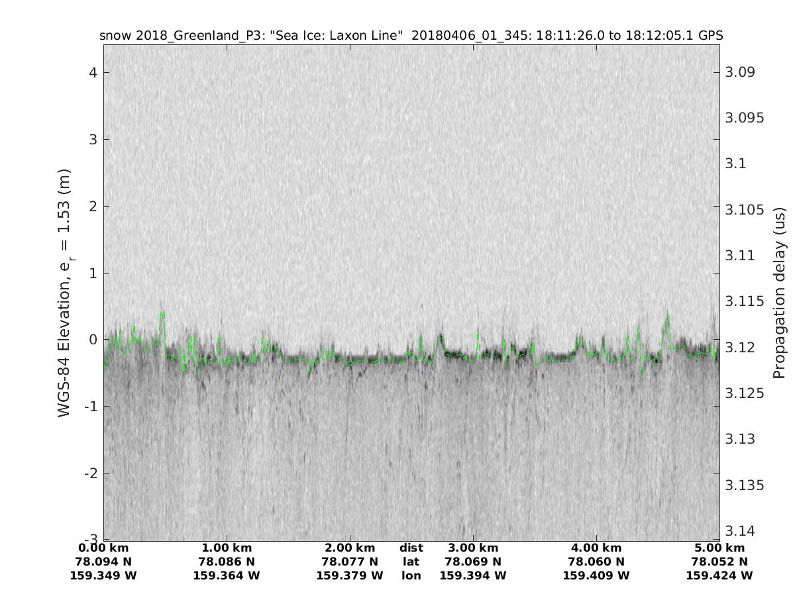
Task: Click the "WGS-84 Elevation" y-axis label
Action: pyautogui.click(x=65, y=293)
